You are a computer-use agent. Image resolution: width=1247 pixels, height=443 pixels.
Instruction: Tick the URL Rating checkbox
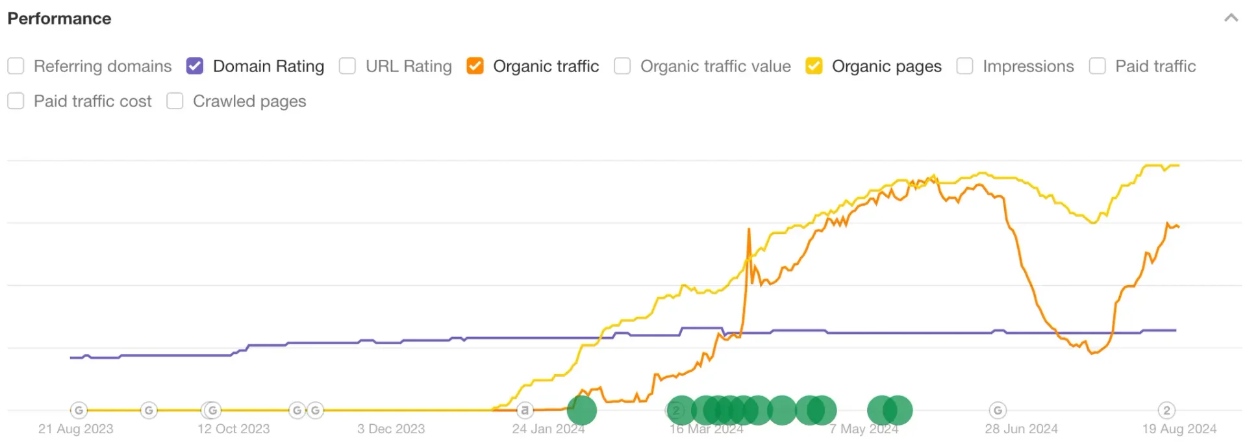[x=347, y=66]
